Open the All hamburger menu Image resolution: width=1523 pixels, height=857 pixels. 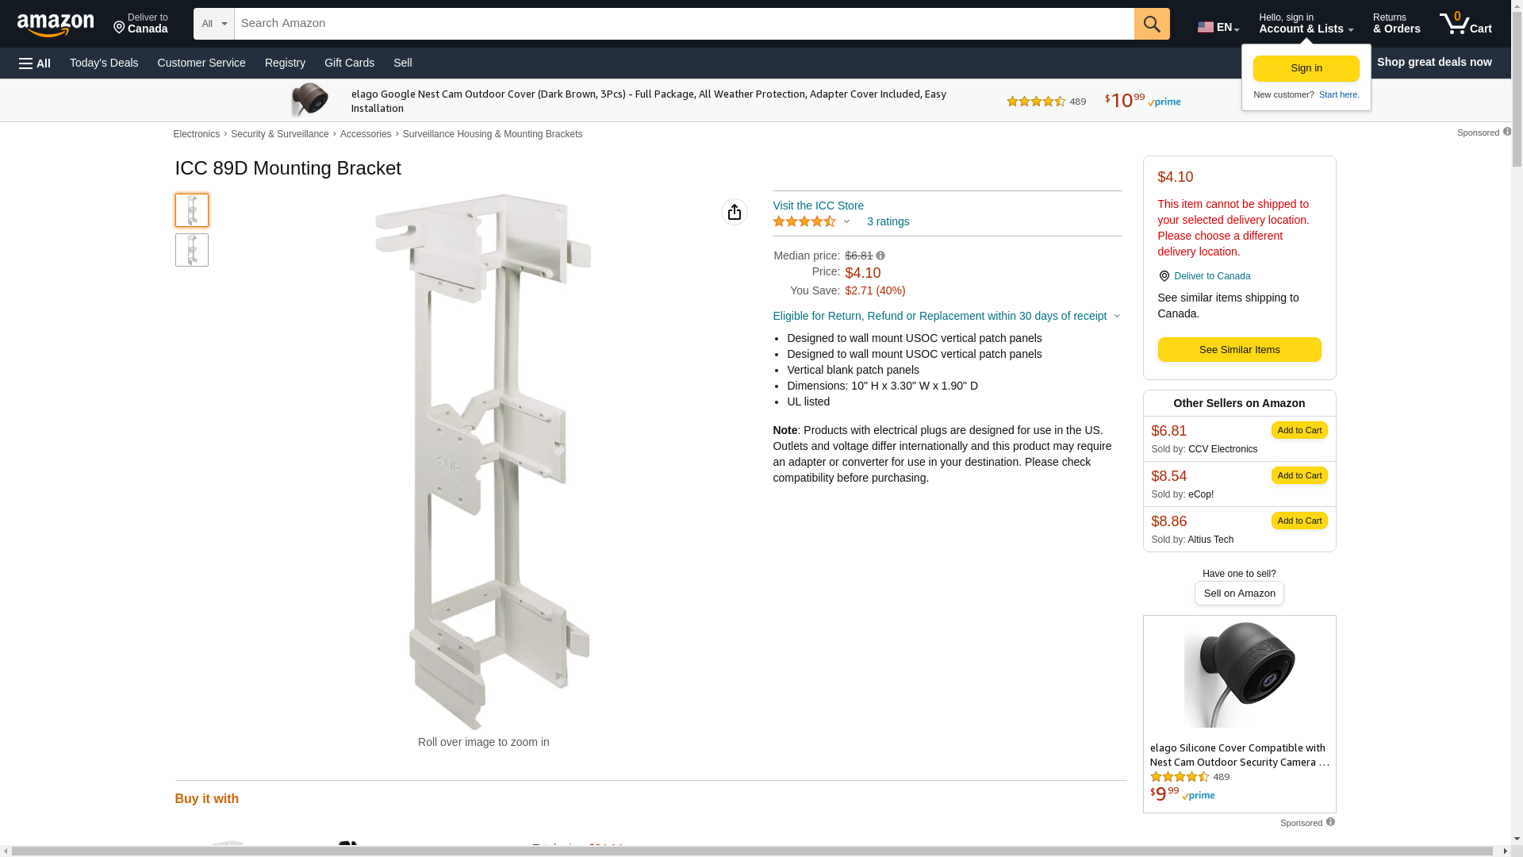tap(35, 63)
